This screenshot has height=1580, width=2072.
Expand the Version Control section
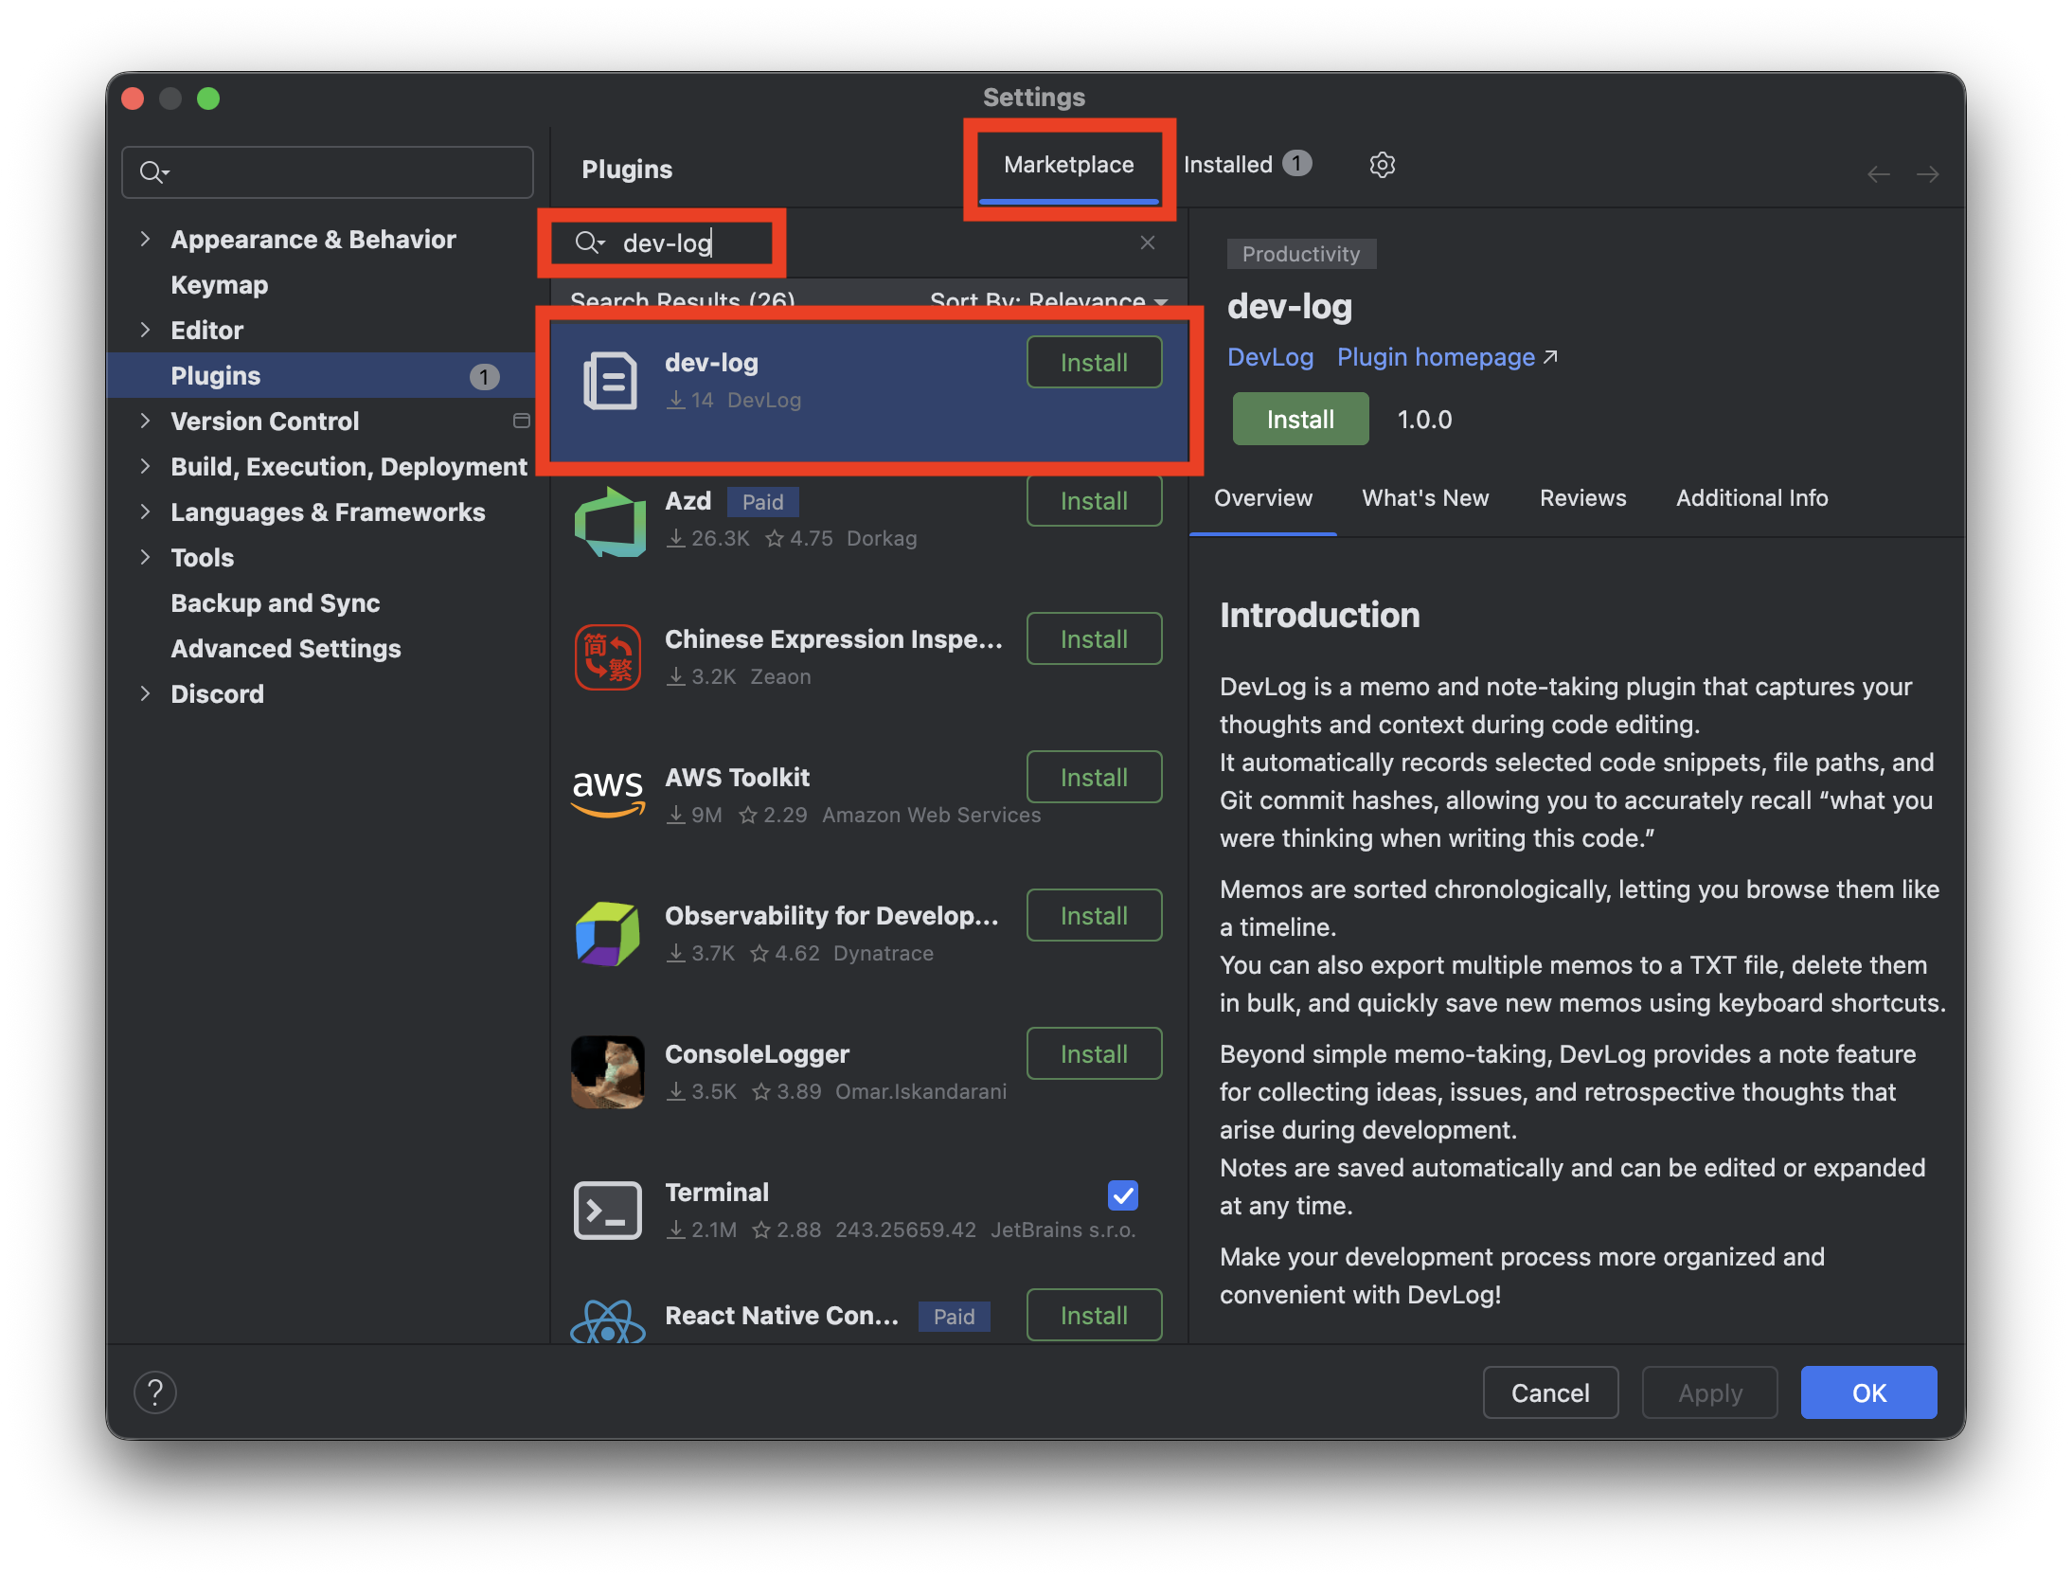145,421
